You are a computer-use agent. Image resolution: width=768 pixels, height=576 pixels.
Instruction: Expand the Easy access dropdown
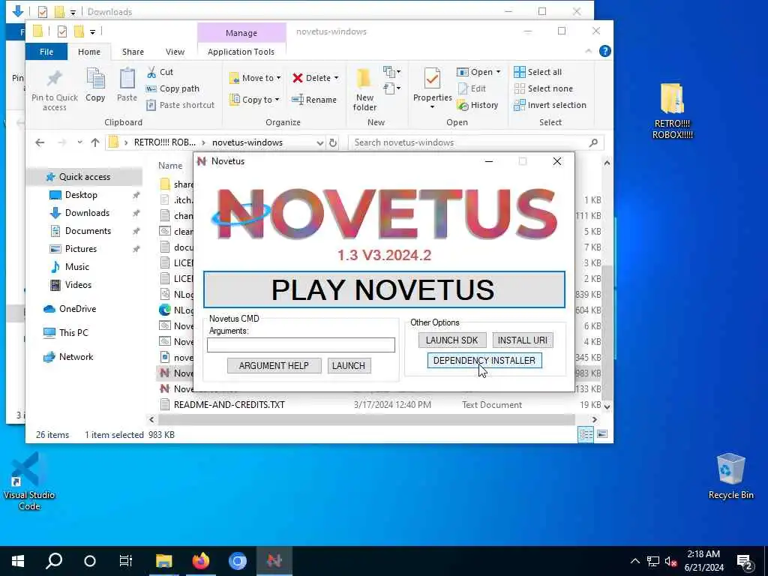coord(391,88)
